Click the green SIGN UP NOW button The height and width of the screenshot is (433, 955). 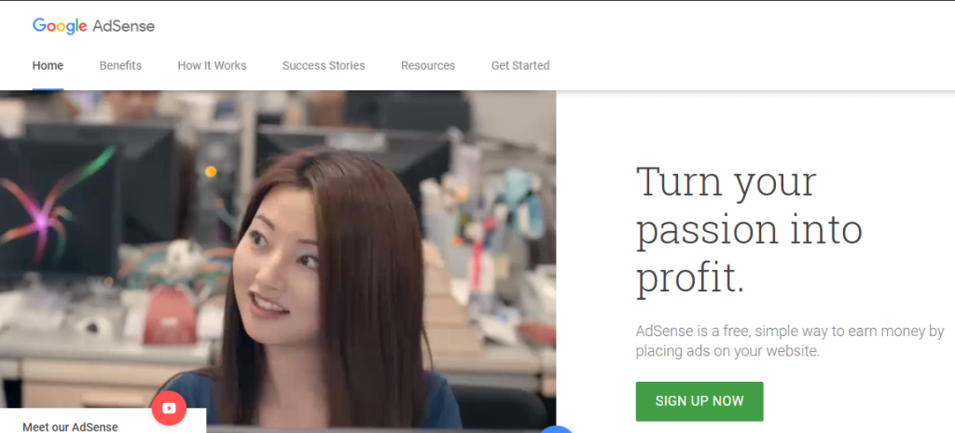click(699, 401)
